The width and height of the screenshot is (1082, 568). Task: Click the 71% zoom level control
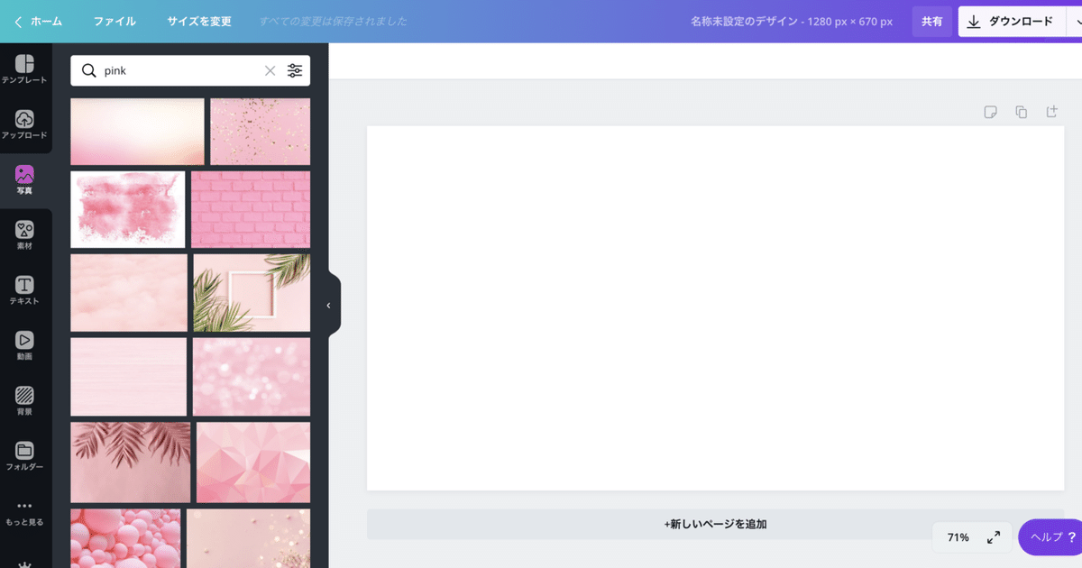(x=958, y=536)
